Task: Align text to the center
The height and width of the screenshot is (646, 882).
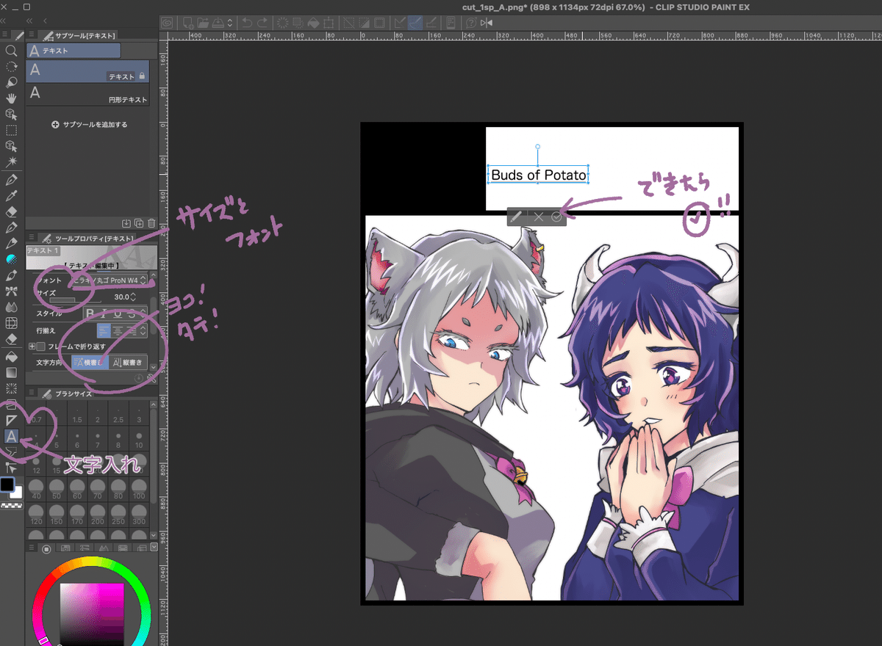Action: coord(118,330)
